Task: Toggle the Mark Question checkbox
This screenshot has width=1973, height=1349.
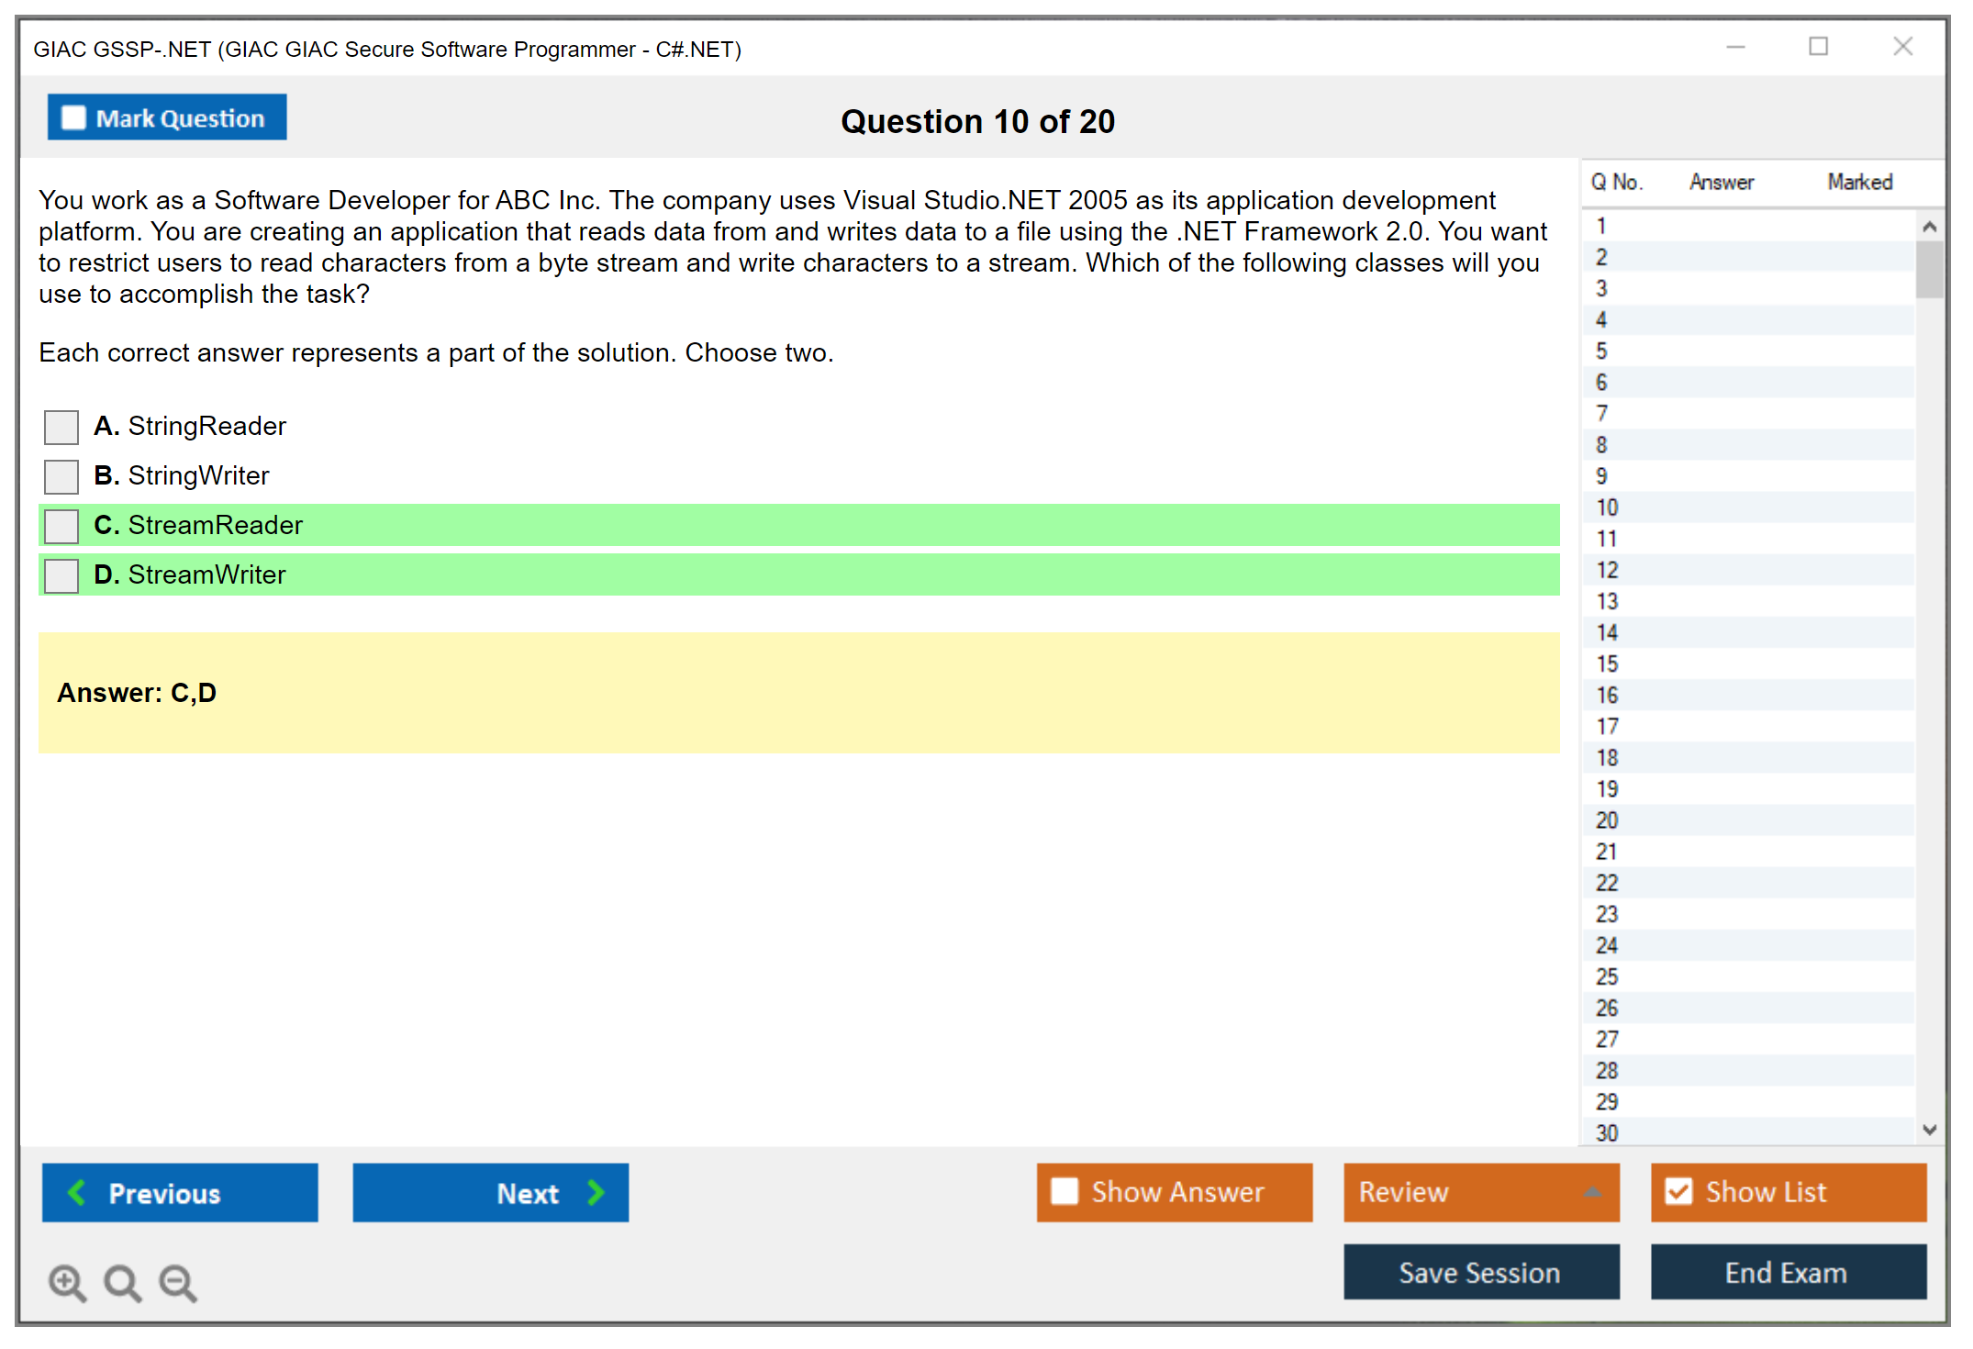Action: click(x=73, y=118)
